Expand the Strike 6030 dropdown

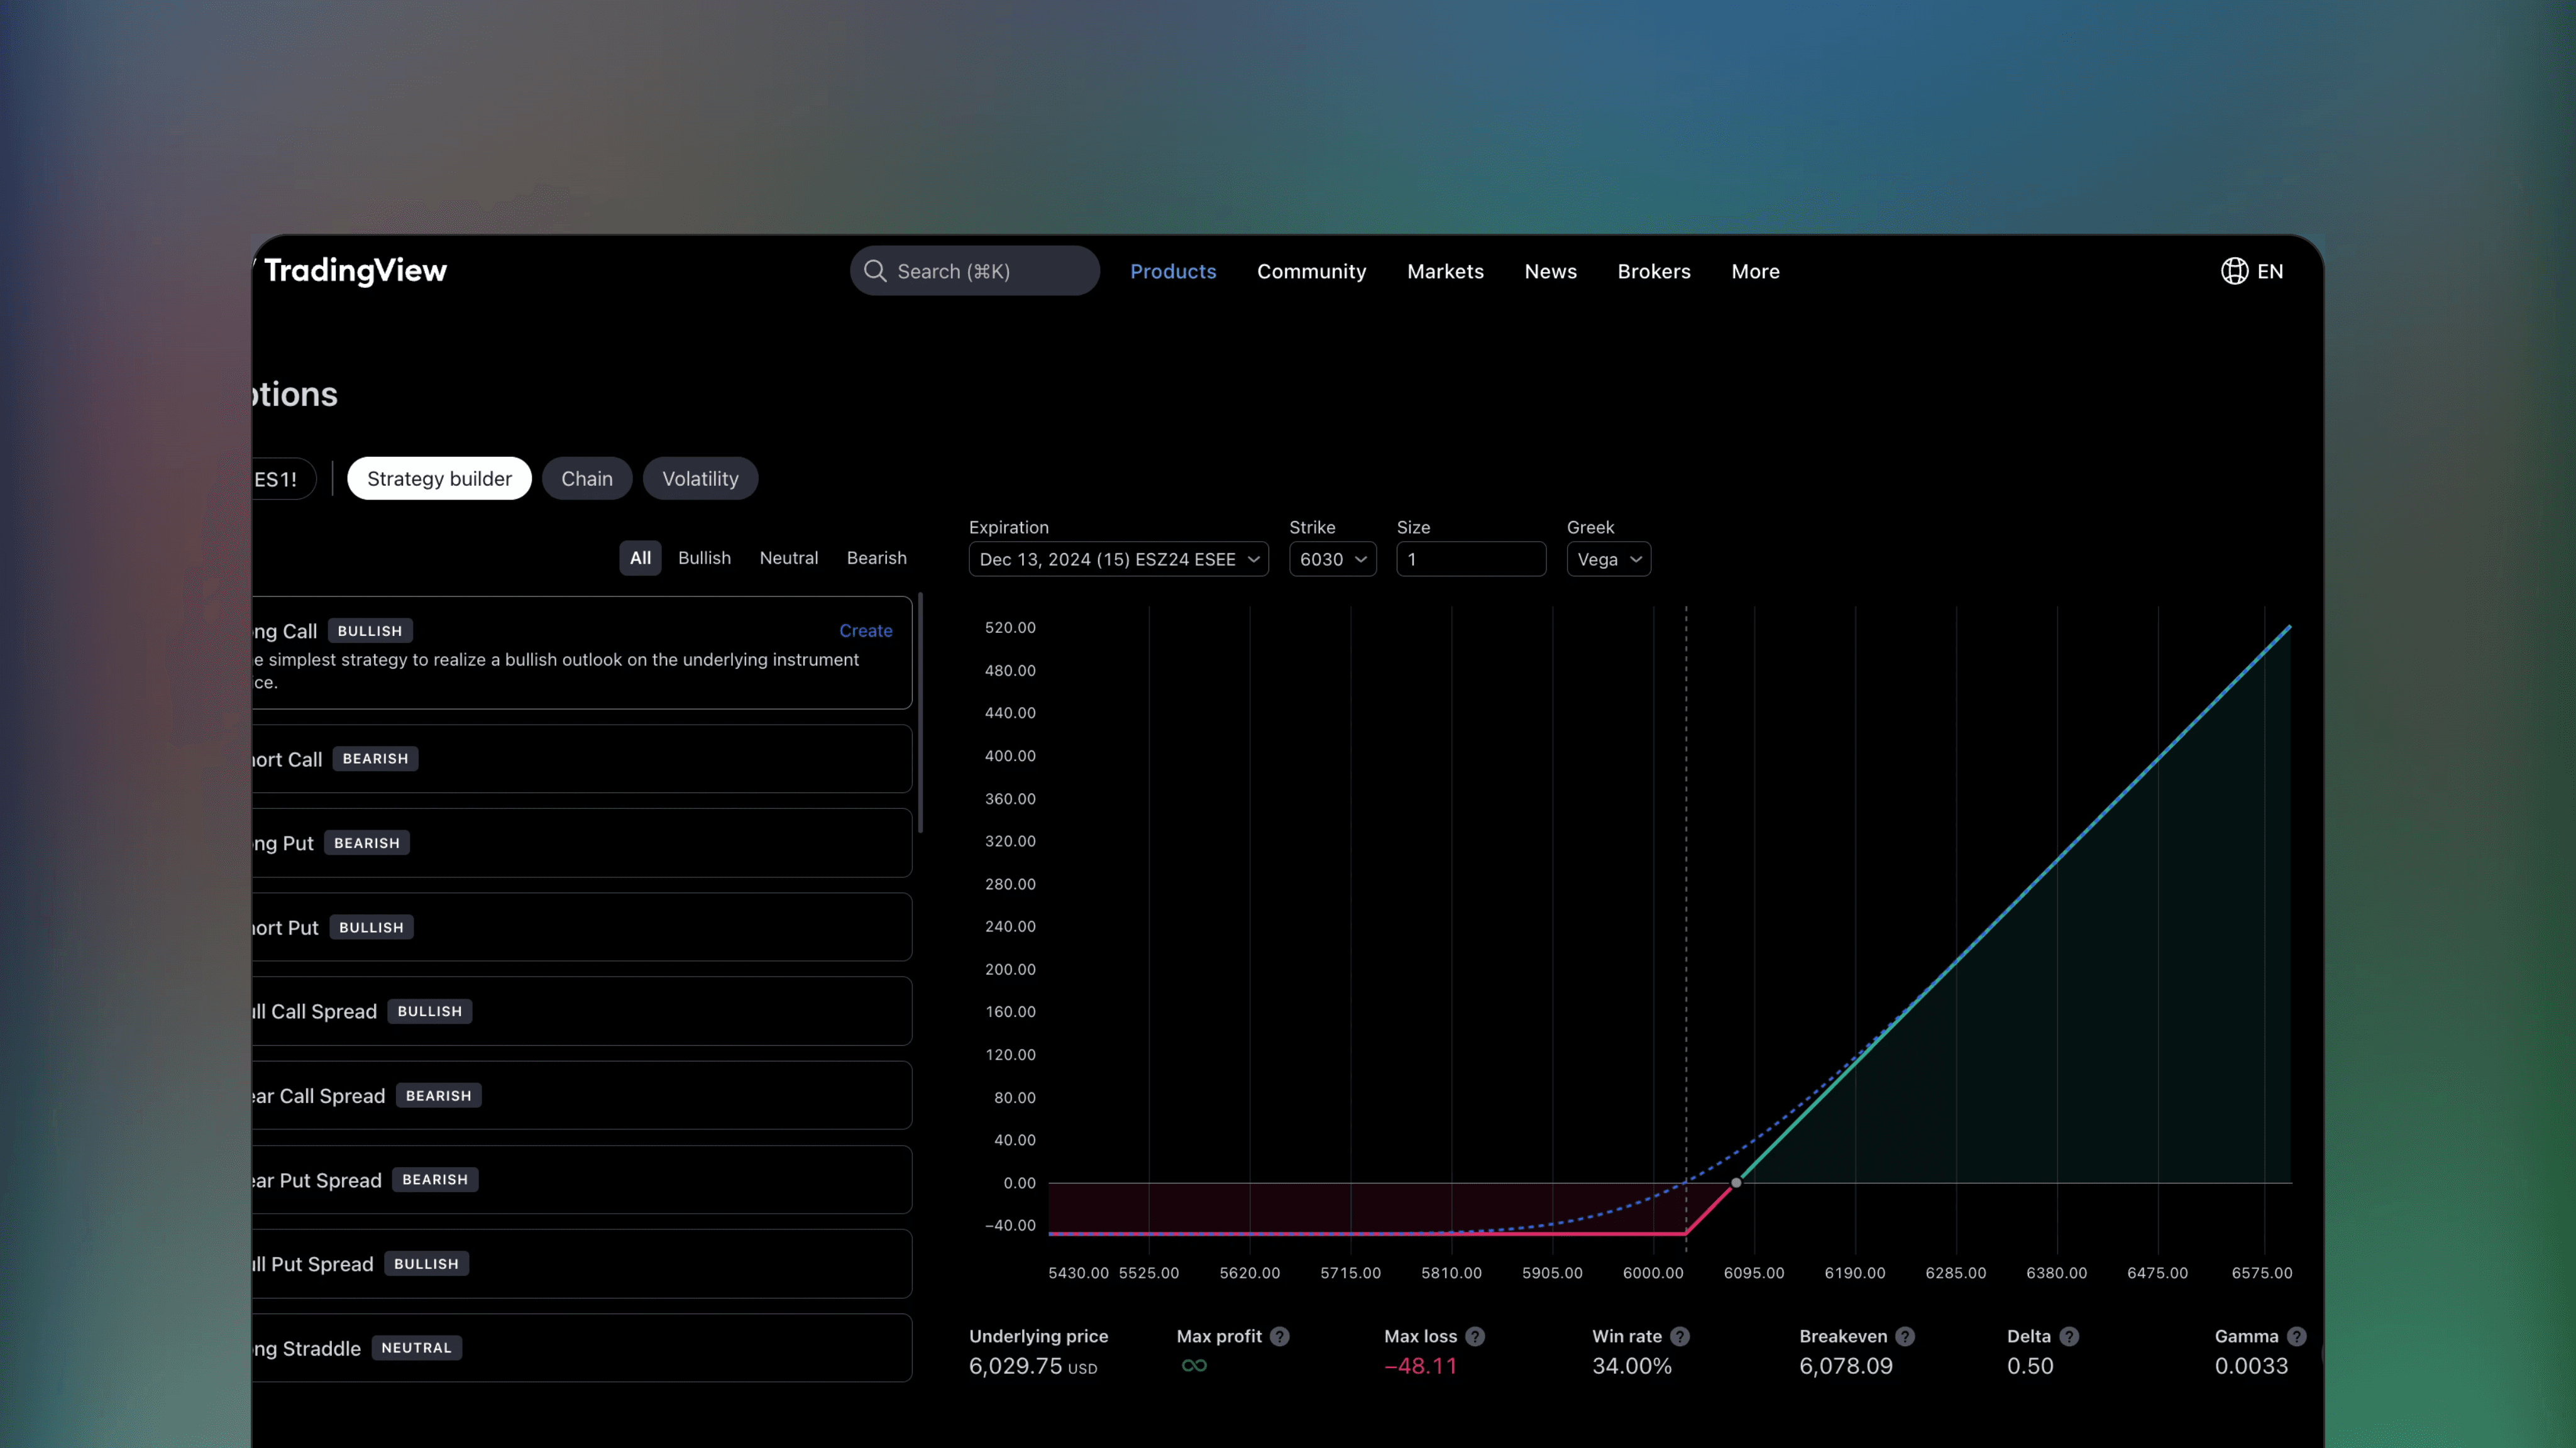pyautogui.click(x=1332, y=559)
